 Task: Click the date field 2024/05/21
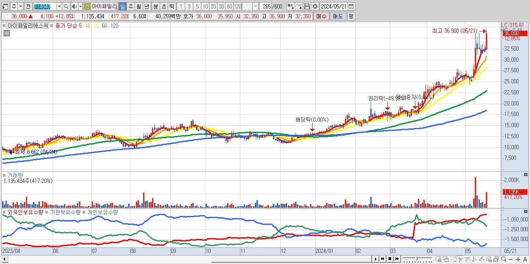pos(334,6)
